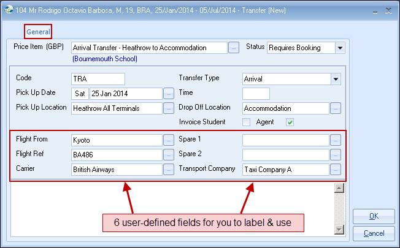Uncheck the Agent checkbox

click(290, 122)
